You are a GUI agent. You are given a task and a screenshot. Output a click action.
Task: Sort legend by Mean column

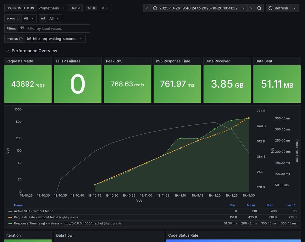(x=251, y=205)
